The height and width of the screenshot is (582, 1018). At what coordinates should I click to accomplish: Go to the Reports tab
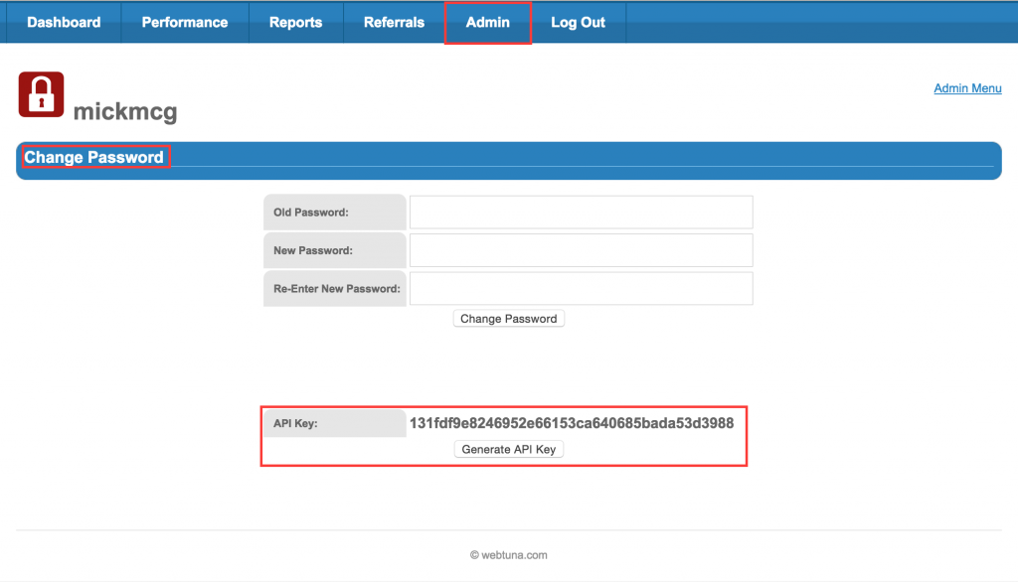[x=295, y=22]
